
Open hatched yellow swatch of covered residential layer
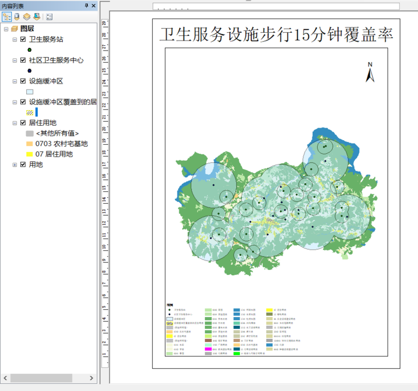point(30,113)
